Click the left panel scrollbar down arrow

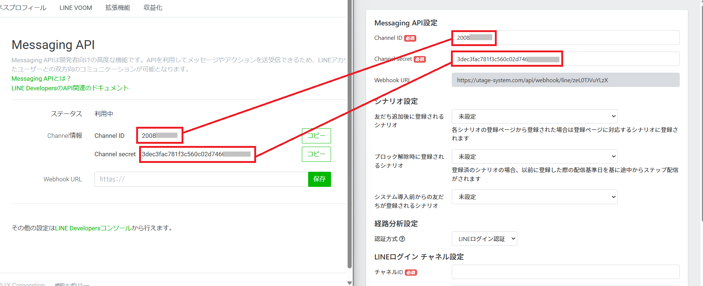tap(349, 283)
